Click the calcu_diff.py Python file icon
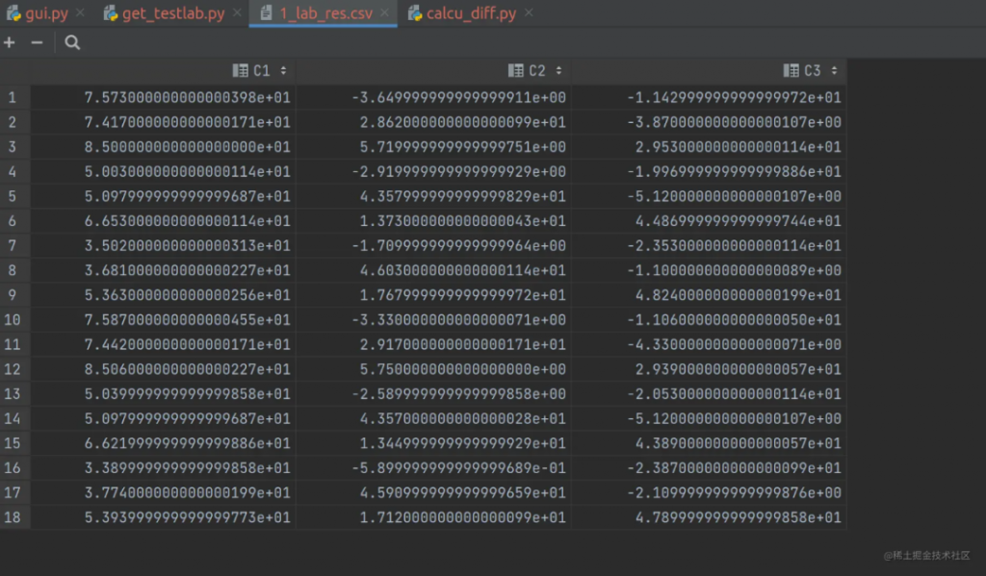The image size is (986, 576). click(x=414, y=13)
